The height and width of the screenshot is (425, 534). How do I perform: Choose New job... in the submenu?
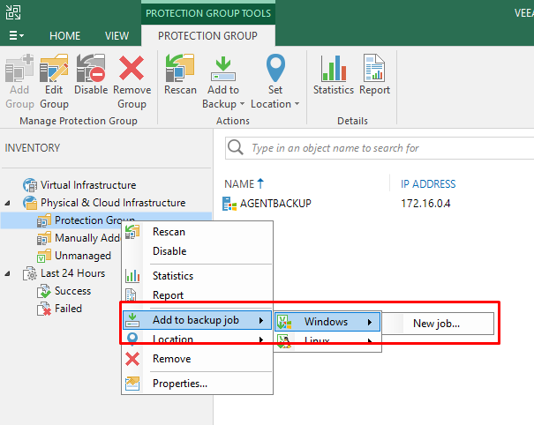[436, 324]
